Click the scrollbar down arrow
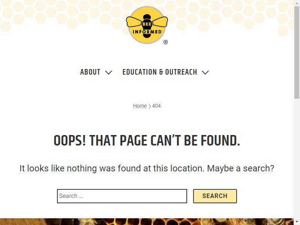Image resolution: width=300 pixels, height=225 pixels. pos(297,222)
